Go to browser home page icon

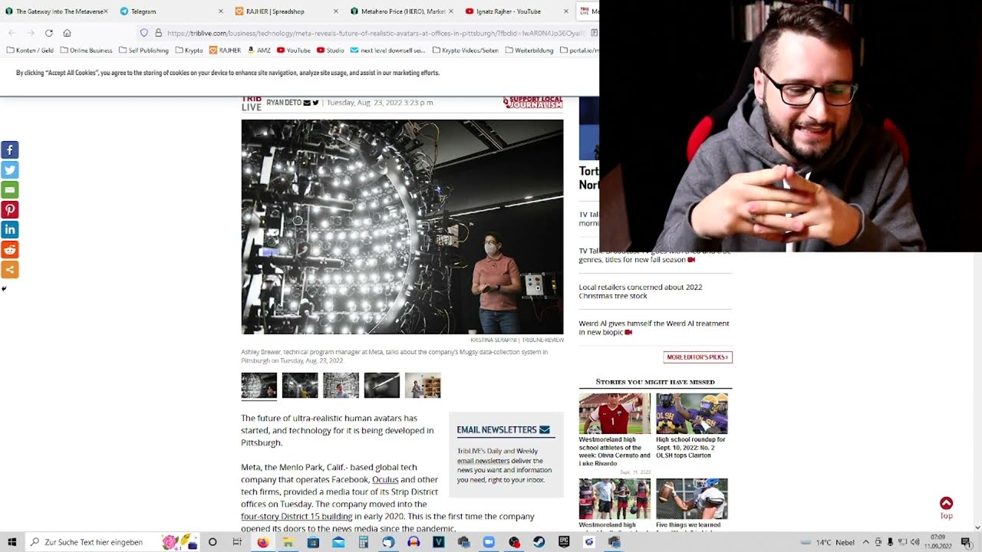point(67,33)
